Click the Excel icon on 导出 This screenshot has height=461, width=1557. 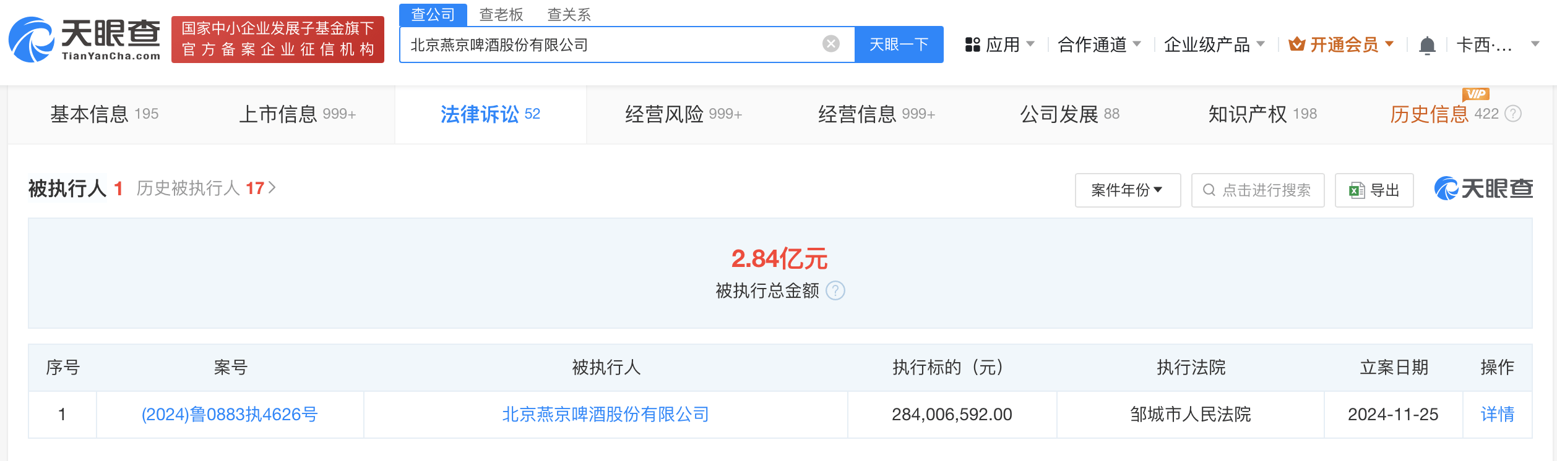tap(1356, 190)
